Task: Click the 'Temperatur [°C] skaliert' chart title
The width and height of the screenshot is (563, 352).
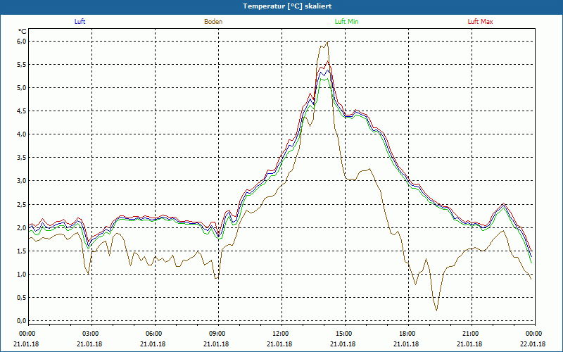Action: [x=287, y=6]
